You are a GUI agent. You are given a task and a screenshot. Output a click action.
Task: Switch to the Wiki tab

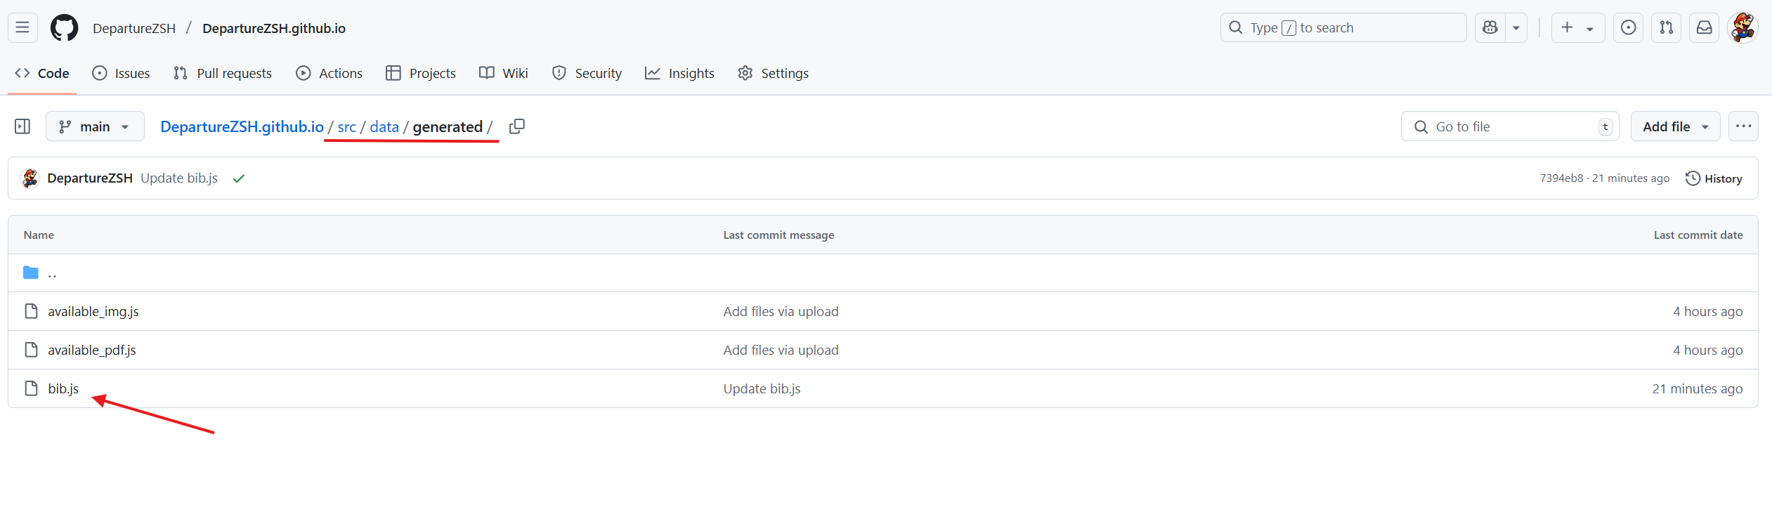503,73
